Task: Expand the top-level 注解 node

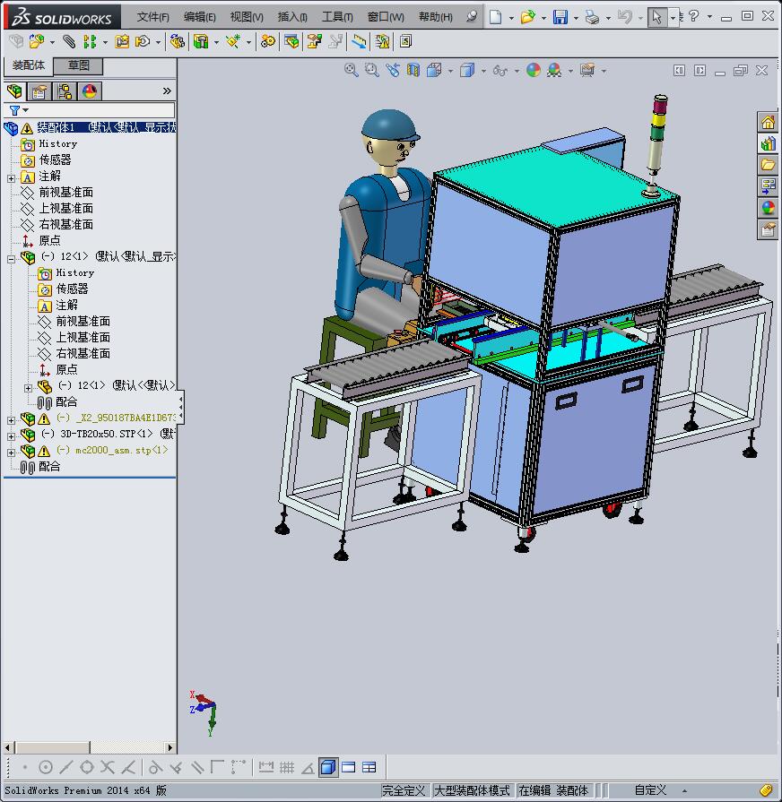Action: point(11,178)
